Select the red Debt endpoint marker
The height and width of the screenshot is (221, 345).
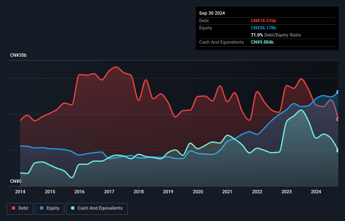tap(338, 119)
